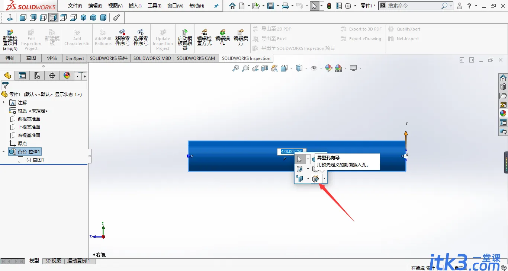Image resolution: width=508 pixels, height=271 pixels.
Task: Click Hole Wizard icon in context toolbar
Action: tap(316, 179)
